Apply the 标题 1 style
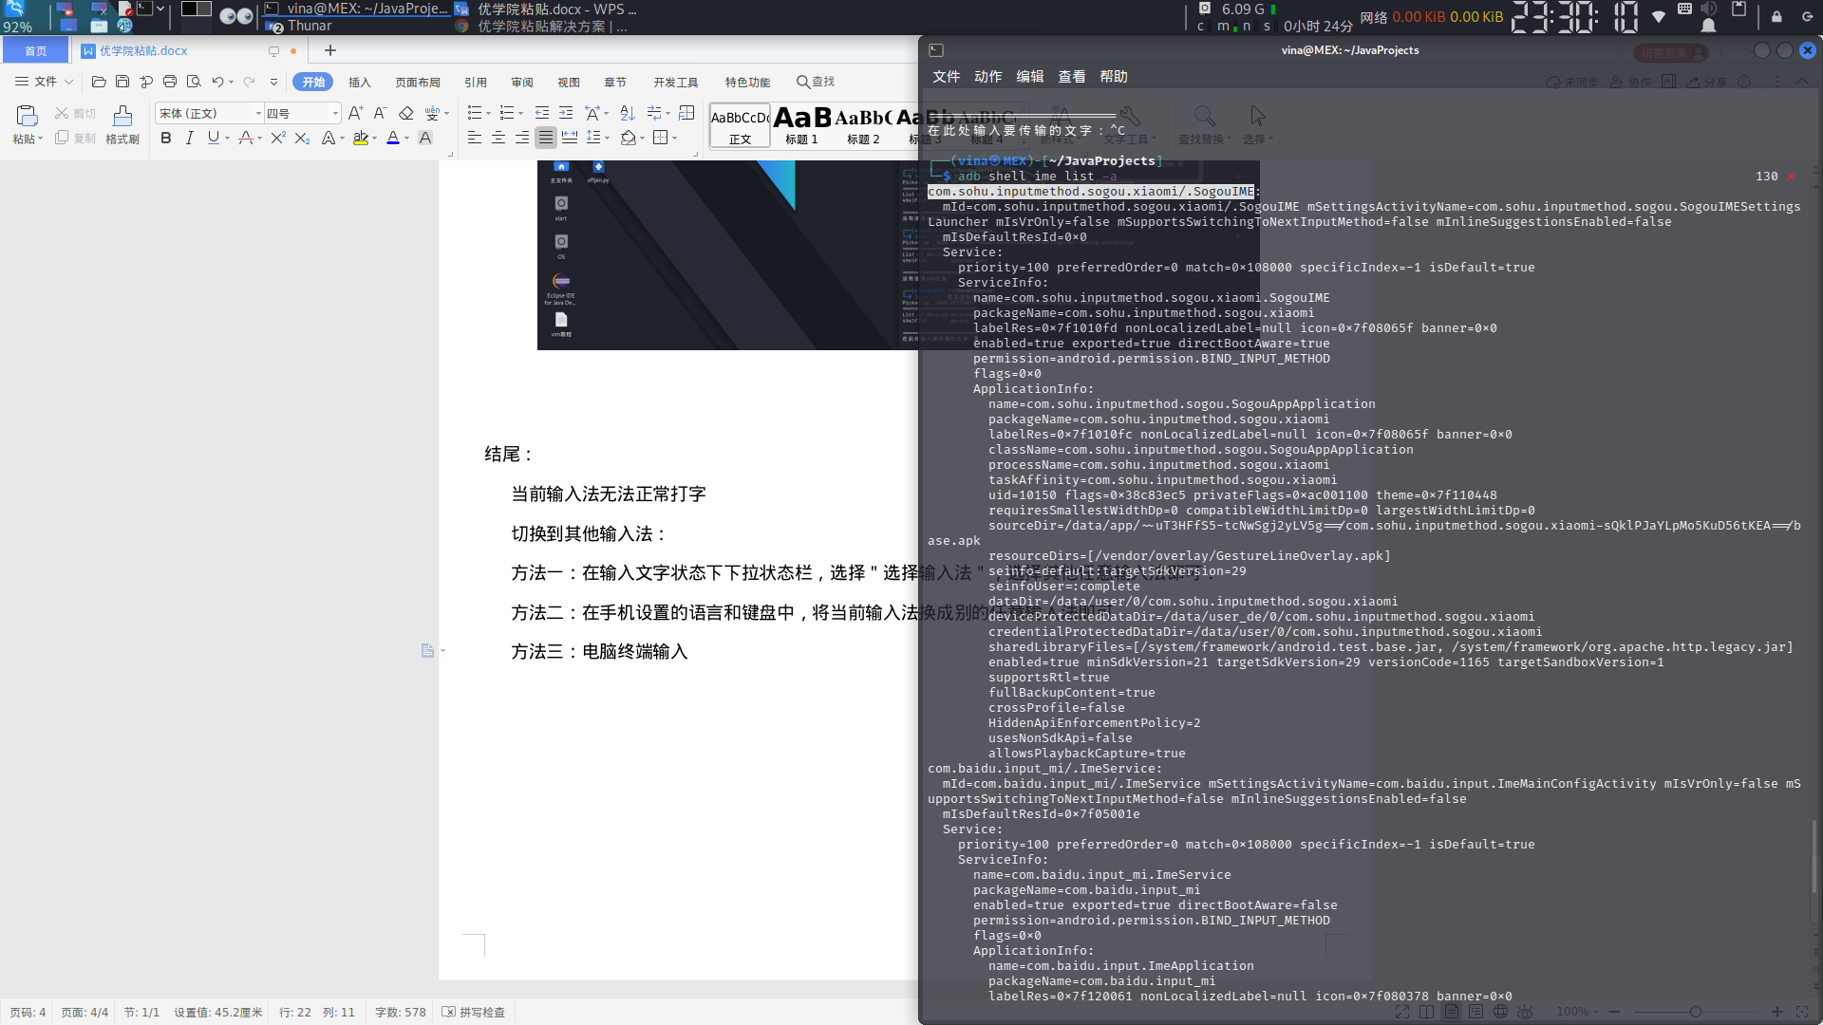 pyautogui.click(x=801, y=125)
